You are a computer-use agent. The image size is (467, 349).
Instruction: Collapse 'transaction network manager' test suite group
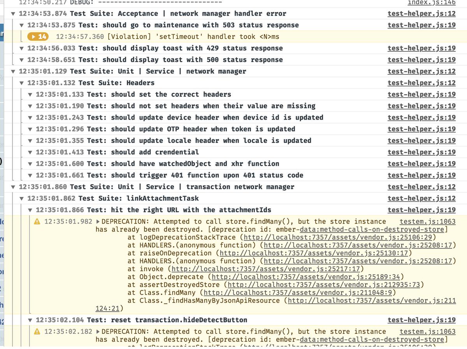(14, 187)
